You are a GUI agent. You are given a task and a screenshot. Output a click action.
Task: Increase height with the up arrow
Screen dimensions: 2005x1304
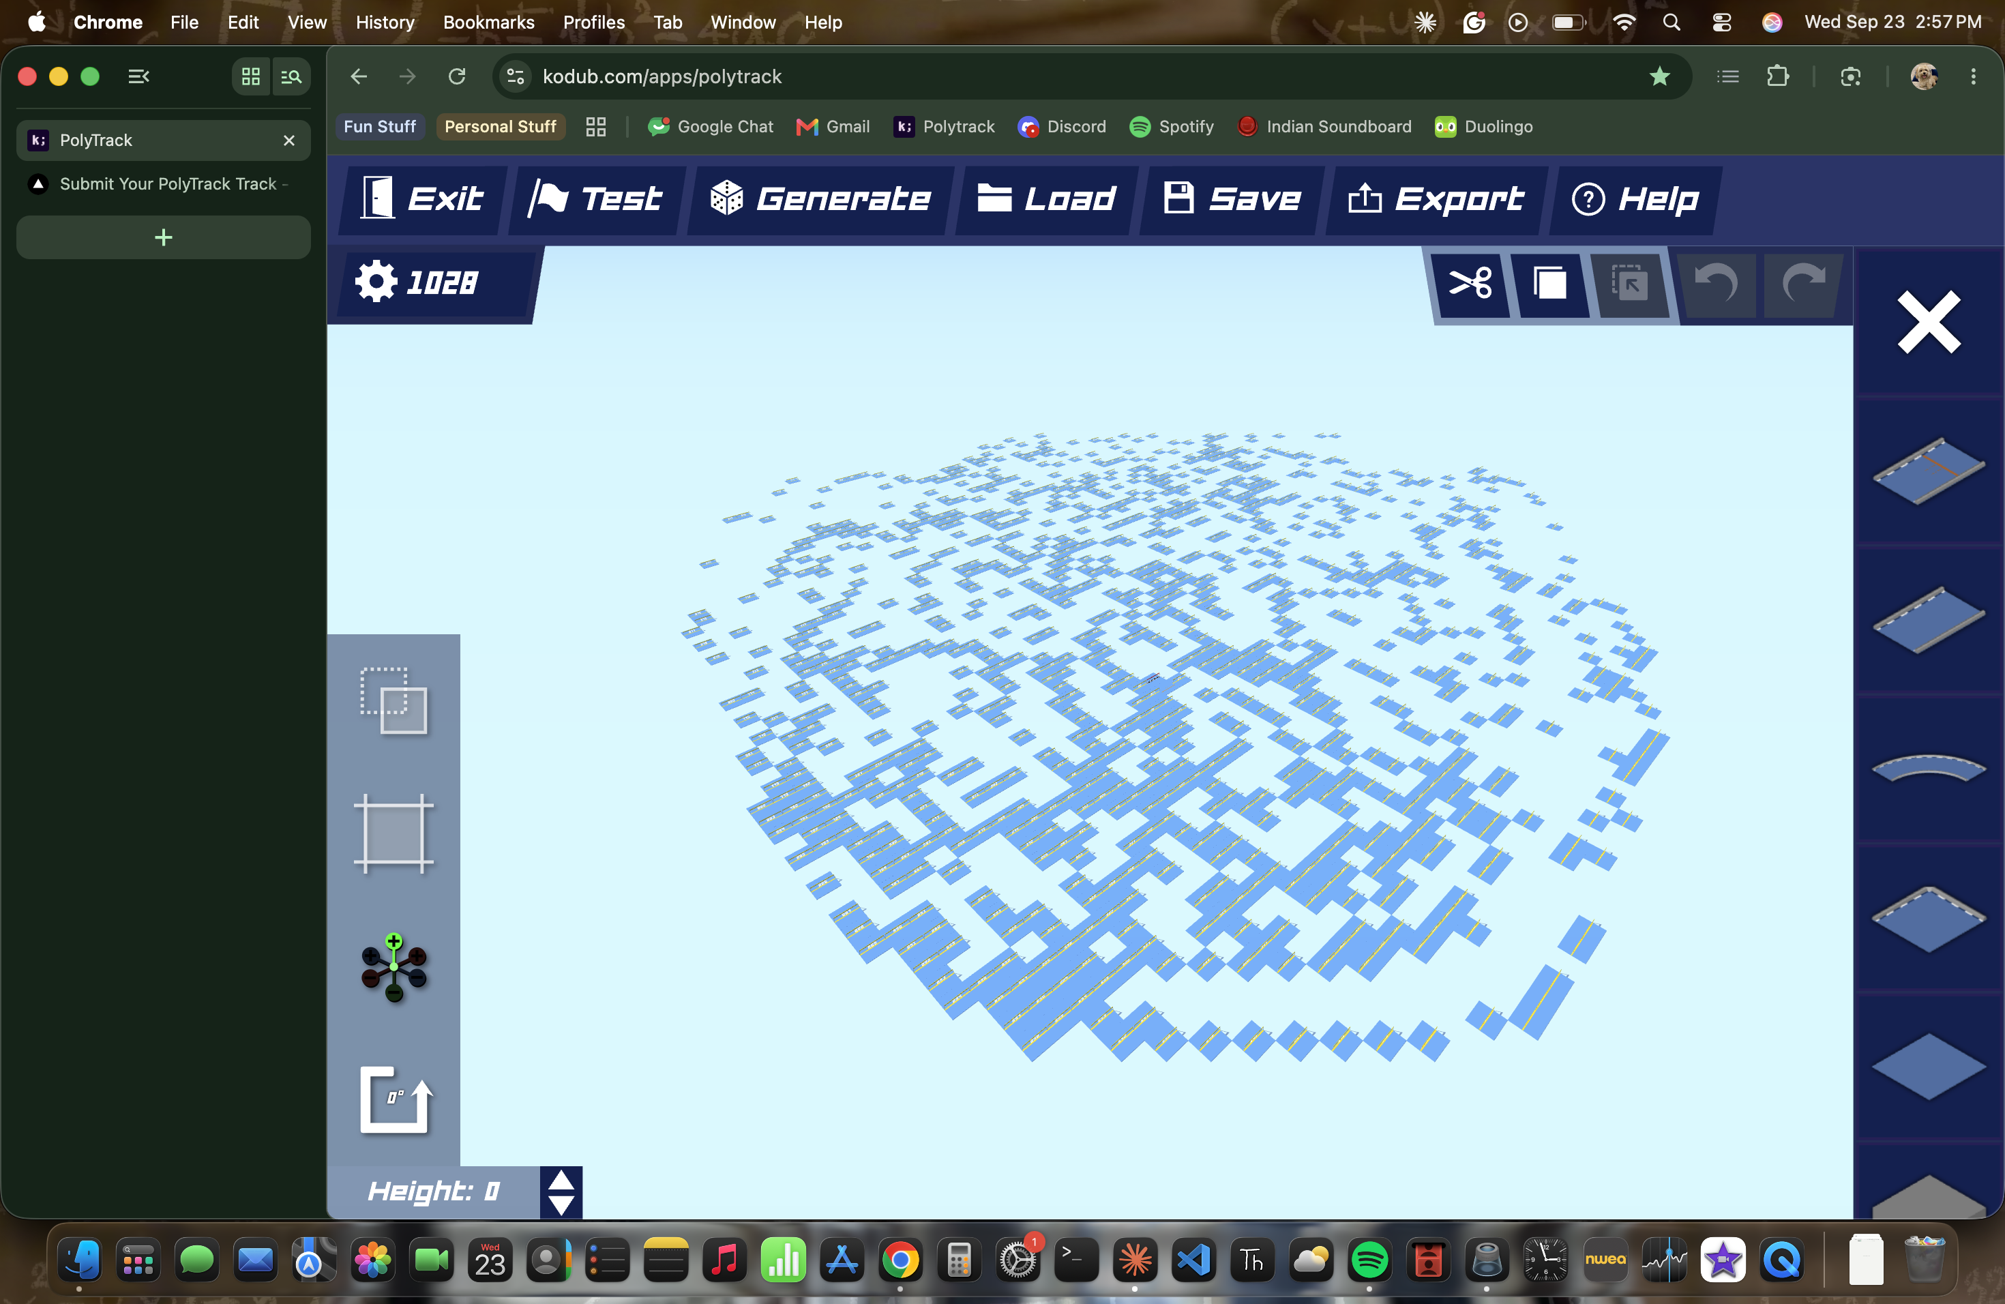[x=561, y=1180]
